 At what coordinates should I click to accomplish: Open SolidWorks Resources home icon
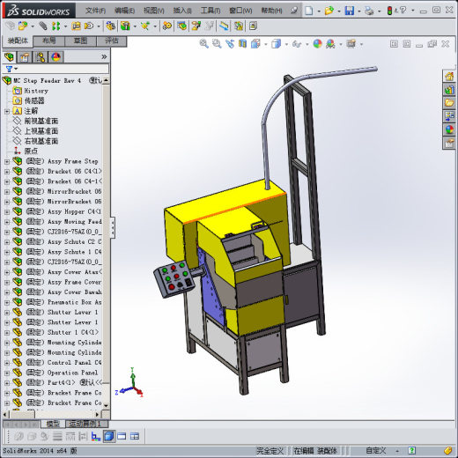tap(449, 77)
